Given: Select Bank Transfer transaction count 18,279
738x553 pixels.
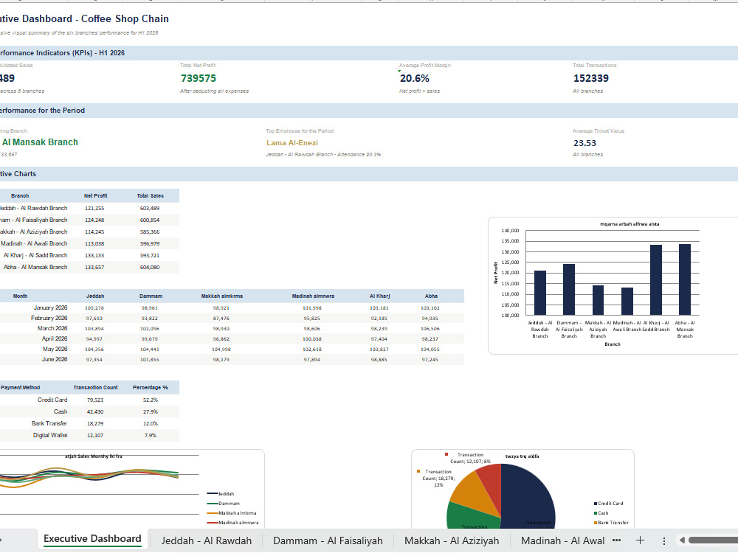Looking at the screenshot, I should click(95, 424).
